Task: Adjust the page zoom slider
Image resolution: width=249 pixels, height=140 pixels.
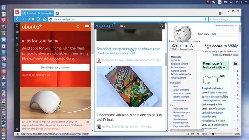Action: point(213,134)
